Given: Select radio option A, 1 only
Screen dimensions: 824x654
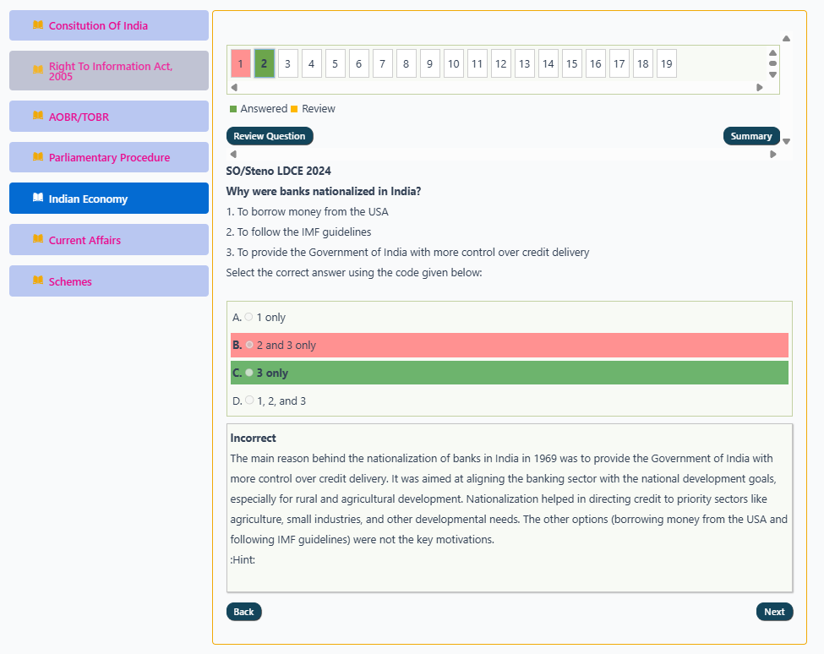Looking at the screenshot, I should pos(249,317).
